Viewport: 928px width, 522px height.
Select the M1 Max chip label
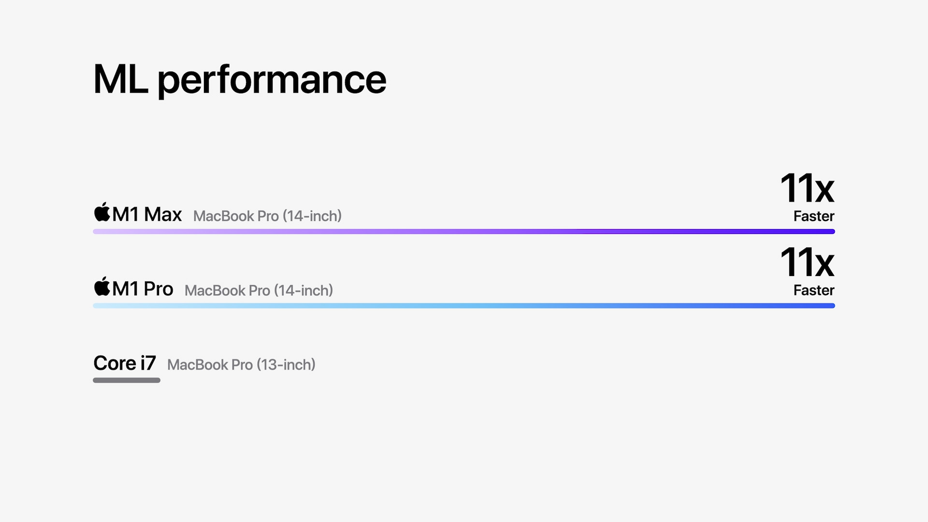(147, 215)
